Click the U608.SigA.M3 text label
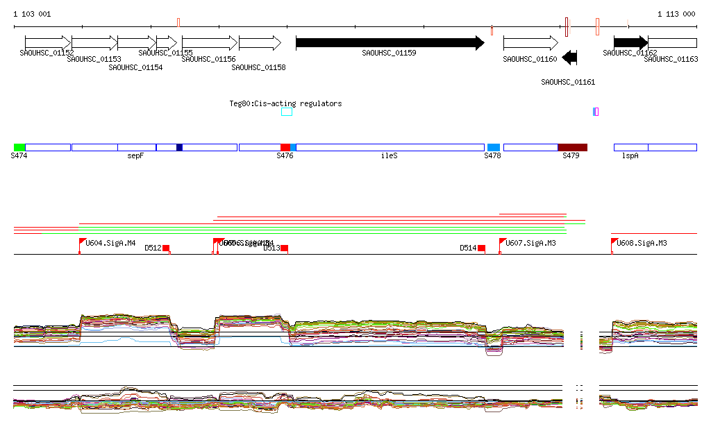The height and width of the screenshot is (424, 711). click(642, 244)
